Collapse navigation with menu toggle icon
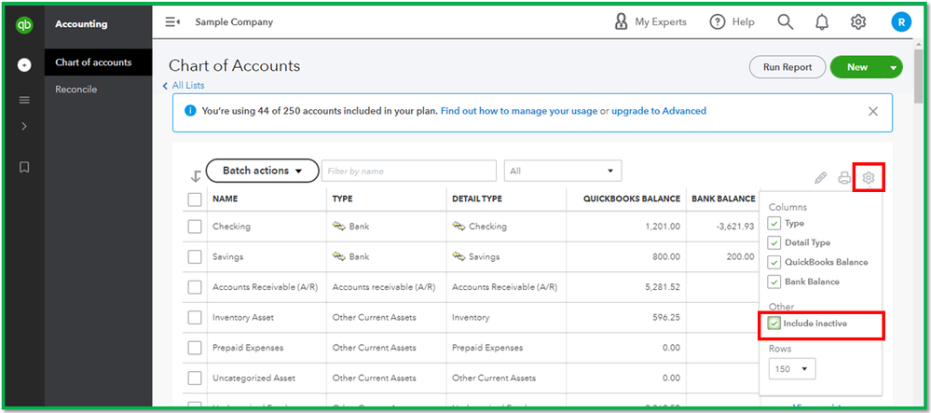Screen dimensions: 931x413 coord(172,22)
